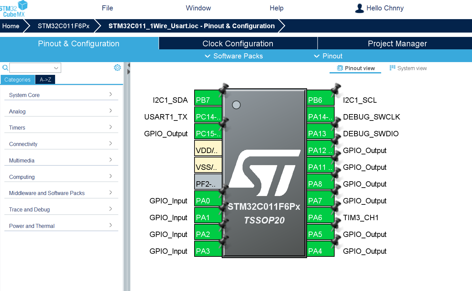Click the user profile icon beside Hello Chnny
472x291 pixels.
coord(359,8)
